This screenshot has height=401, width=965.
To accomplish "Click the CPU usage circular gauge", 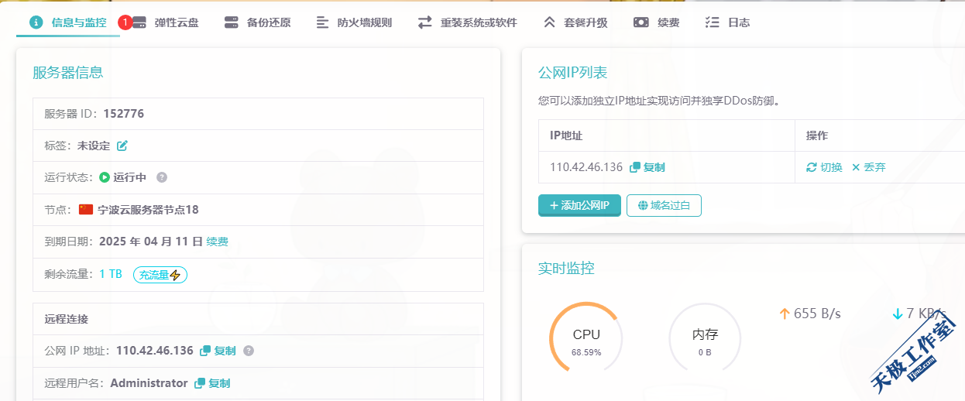I will click(586, 341).
